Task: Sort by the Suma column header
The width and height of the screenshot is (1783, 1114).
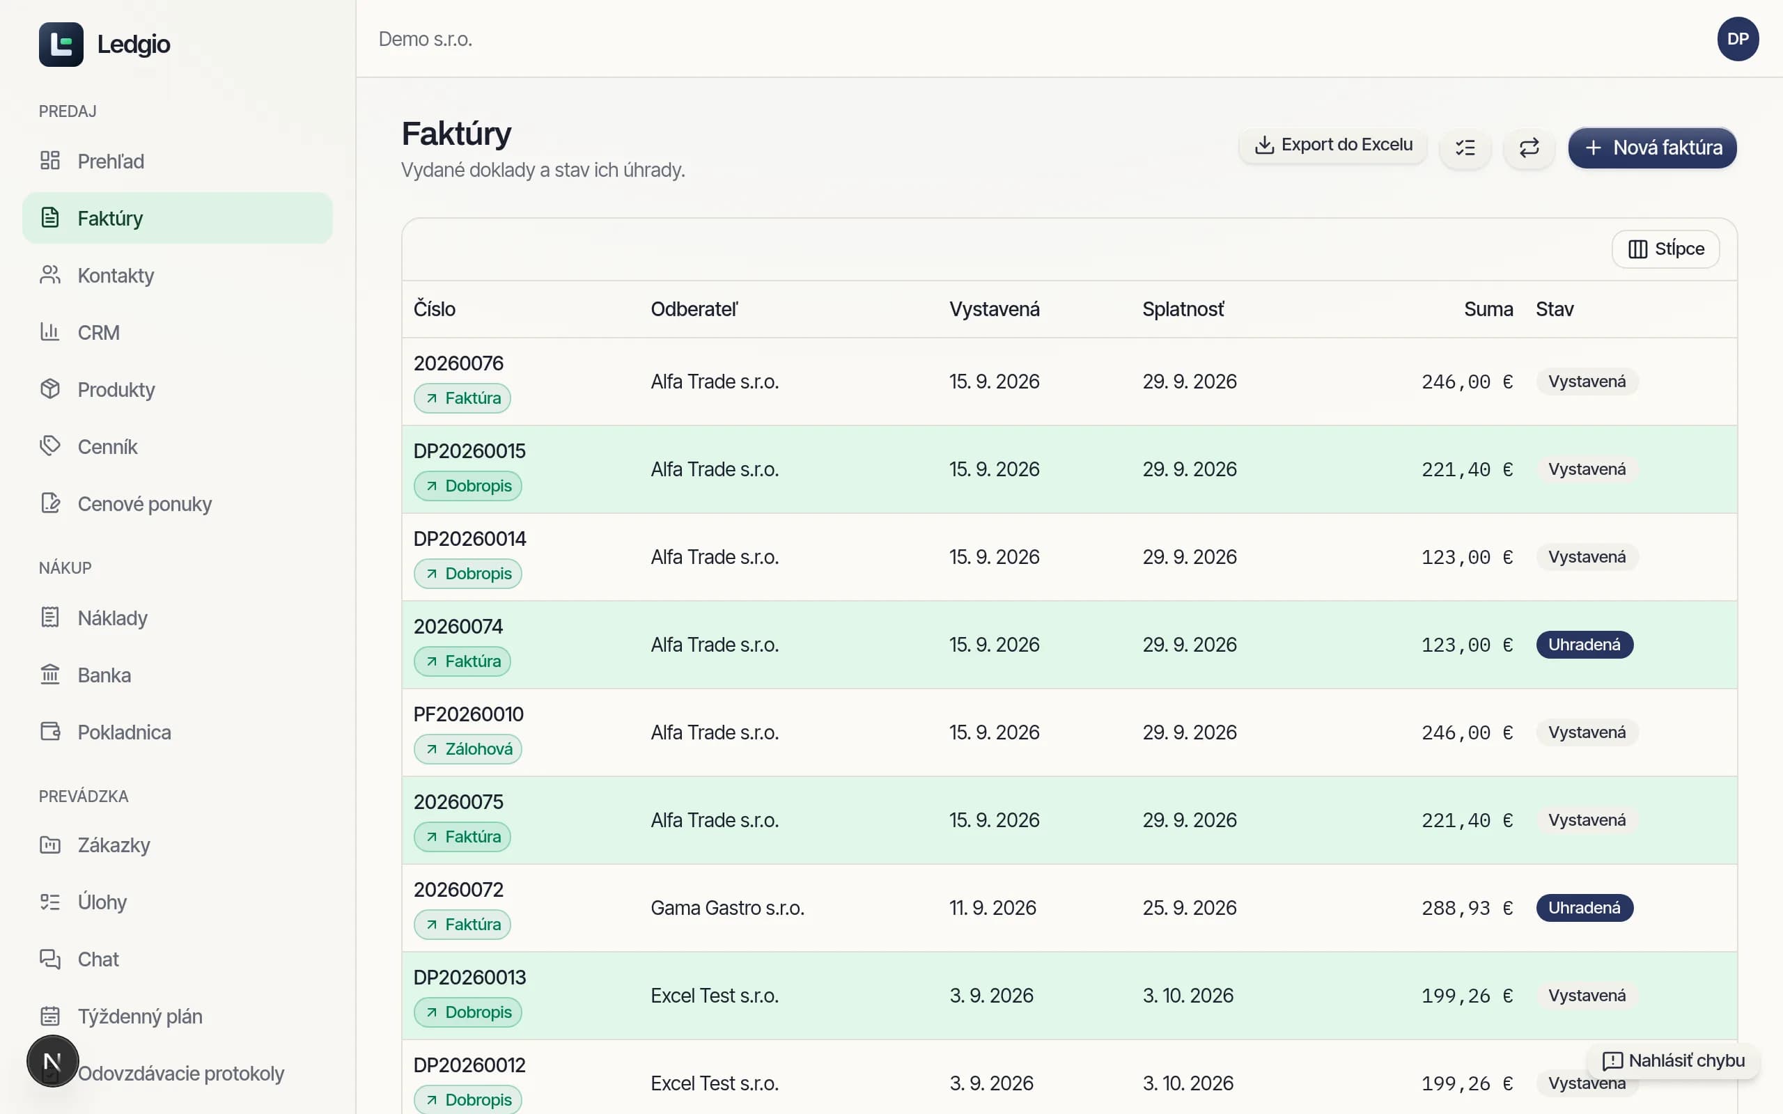Action: tap(1488, 309)
